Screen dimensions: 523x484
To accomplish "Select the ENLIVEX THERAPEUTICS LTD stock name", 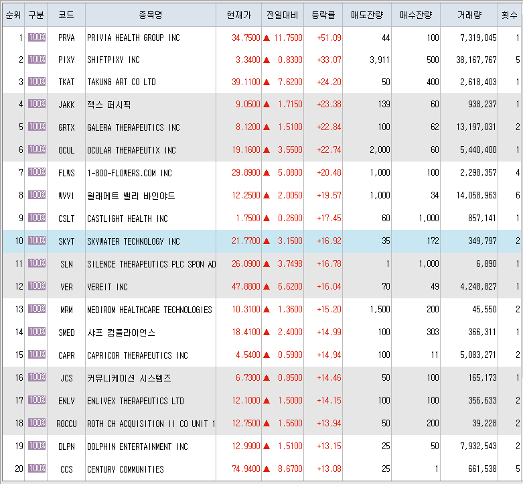I will (135, 401).
